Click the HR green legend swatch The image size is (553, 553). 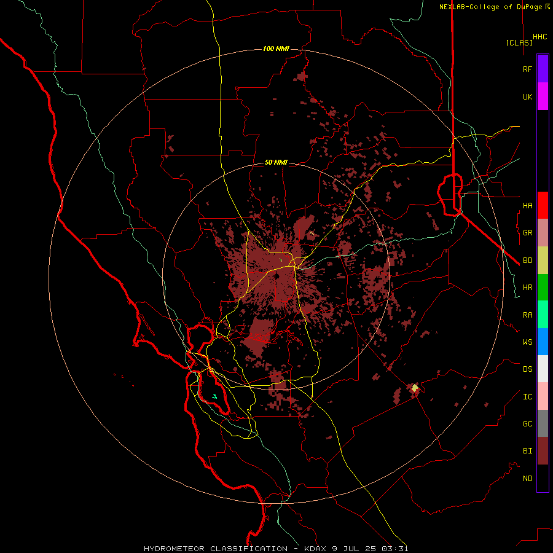(543, 287)
